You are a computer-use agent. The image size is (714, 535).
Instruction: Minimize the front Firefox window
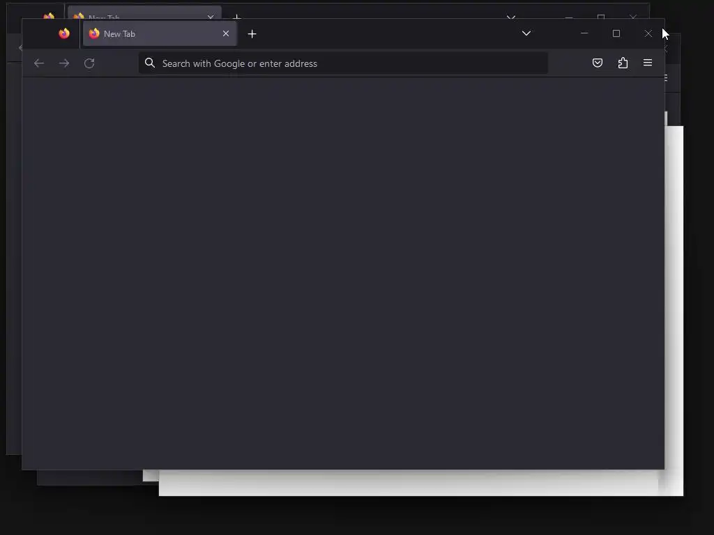[x=584, y=33]
